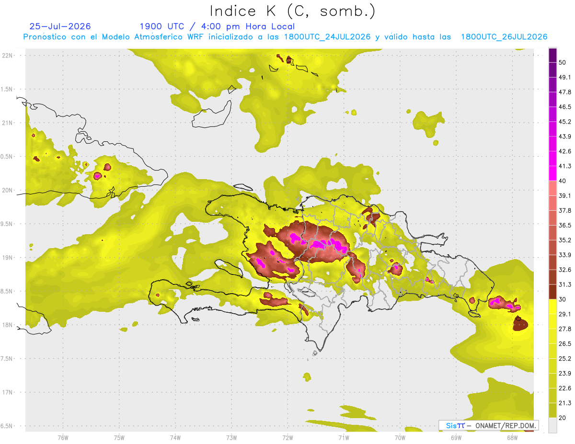
Task: Click the "40" legend value
Action: click(562, 181)
